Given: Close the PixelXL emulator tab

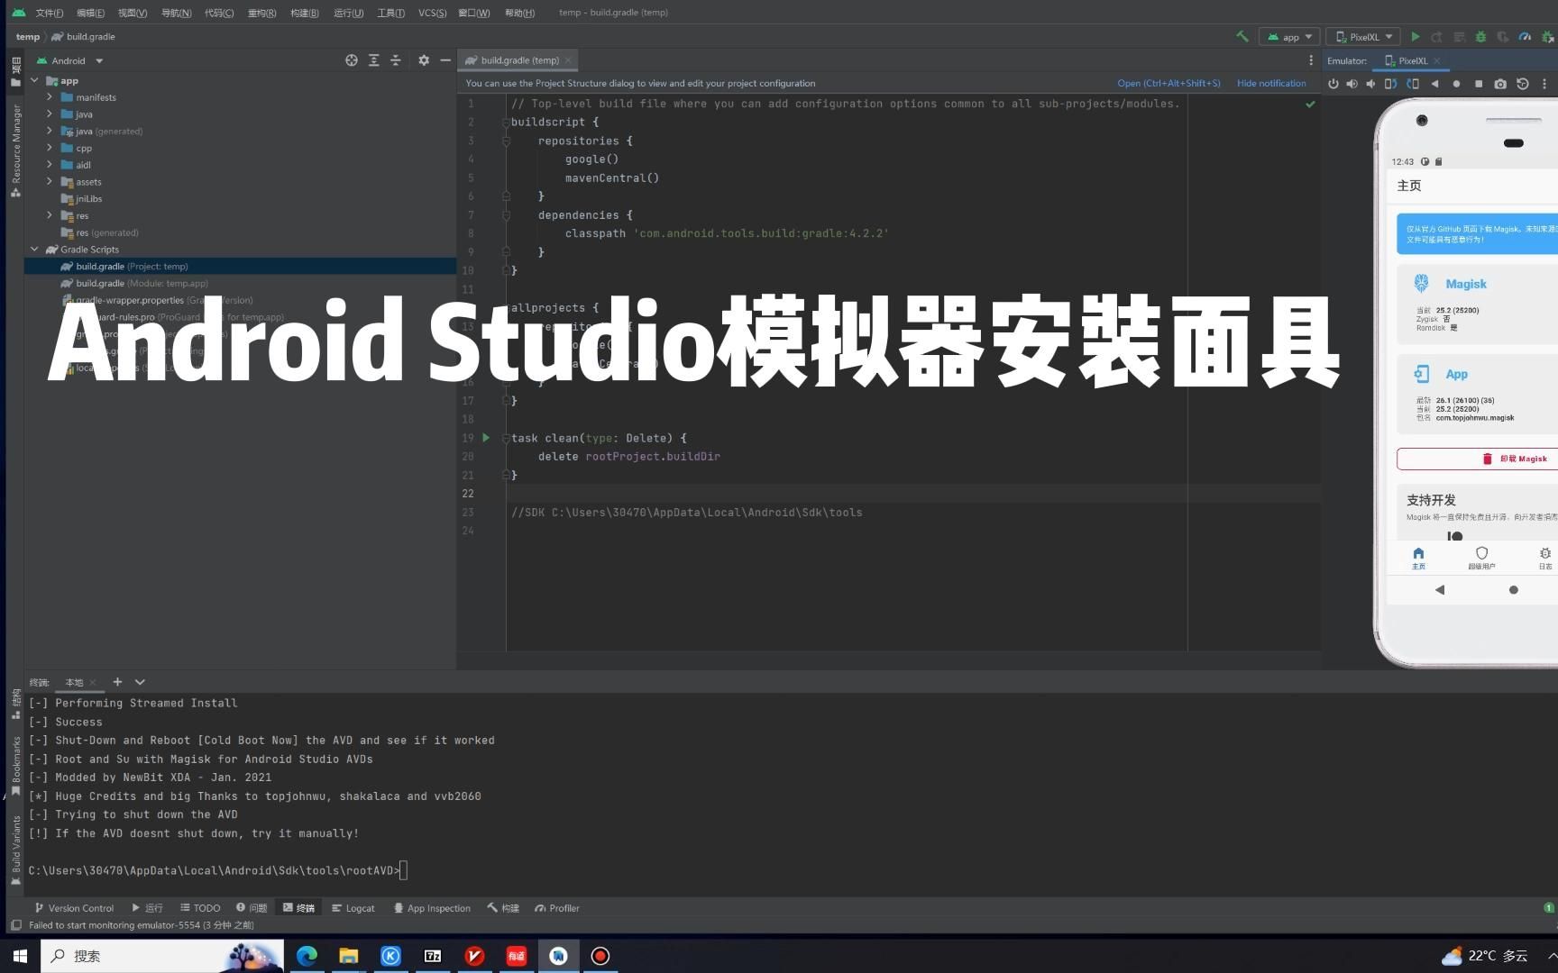Looking at the screenshot, I should coord(1437,60).
